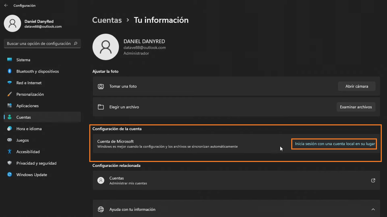Select Cuentas in the sidebar

tap(24, 117)
